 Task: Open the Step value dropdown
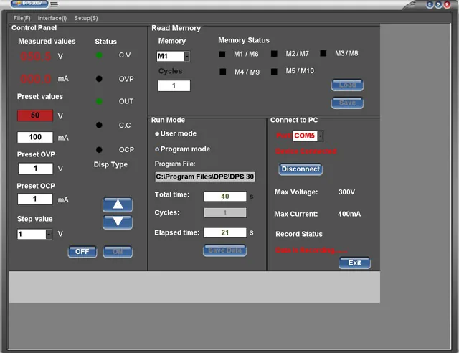point(49,234)
